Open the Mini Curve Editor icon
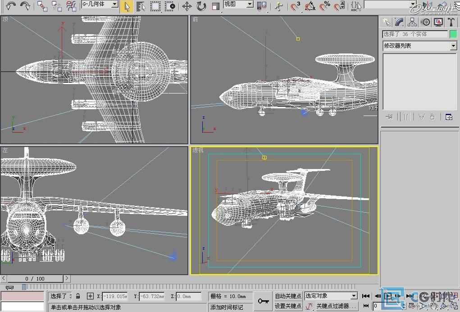Viewport: 460px width, 312px height. 9,287
